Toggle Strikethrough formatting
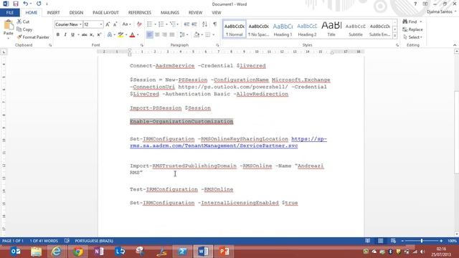Image resolution: width=459 pixels, height=258 pixels. coord(85,35)
